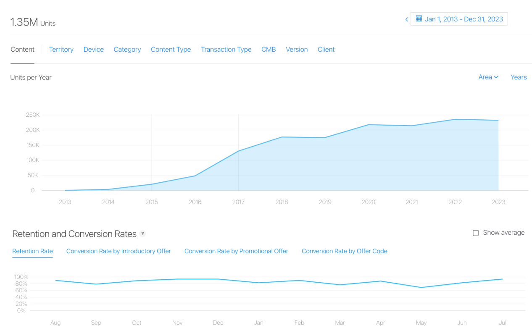View Conversion Rate by Offer Code
Viewport: 532px width, 336px height.
click(344, 251)
